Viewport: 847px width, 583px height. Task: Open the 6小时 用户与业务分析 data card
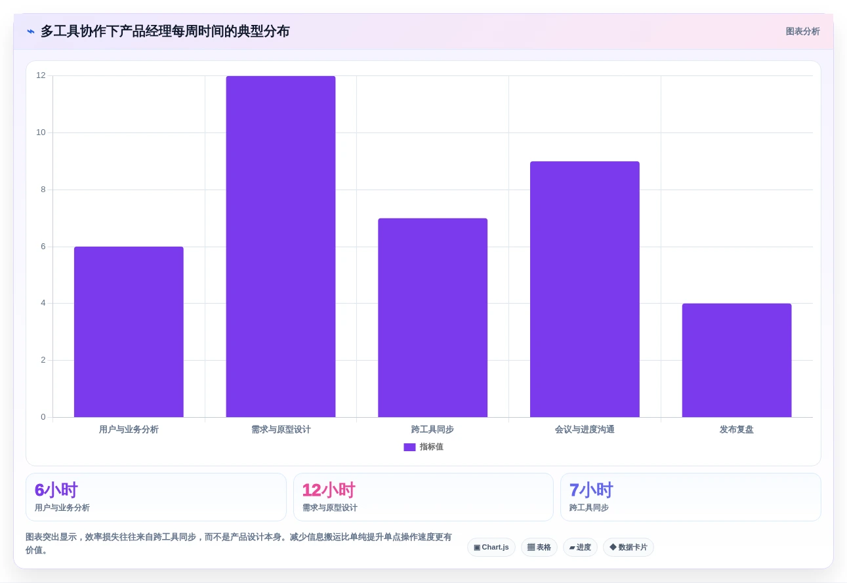[156, 497]
